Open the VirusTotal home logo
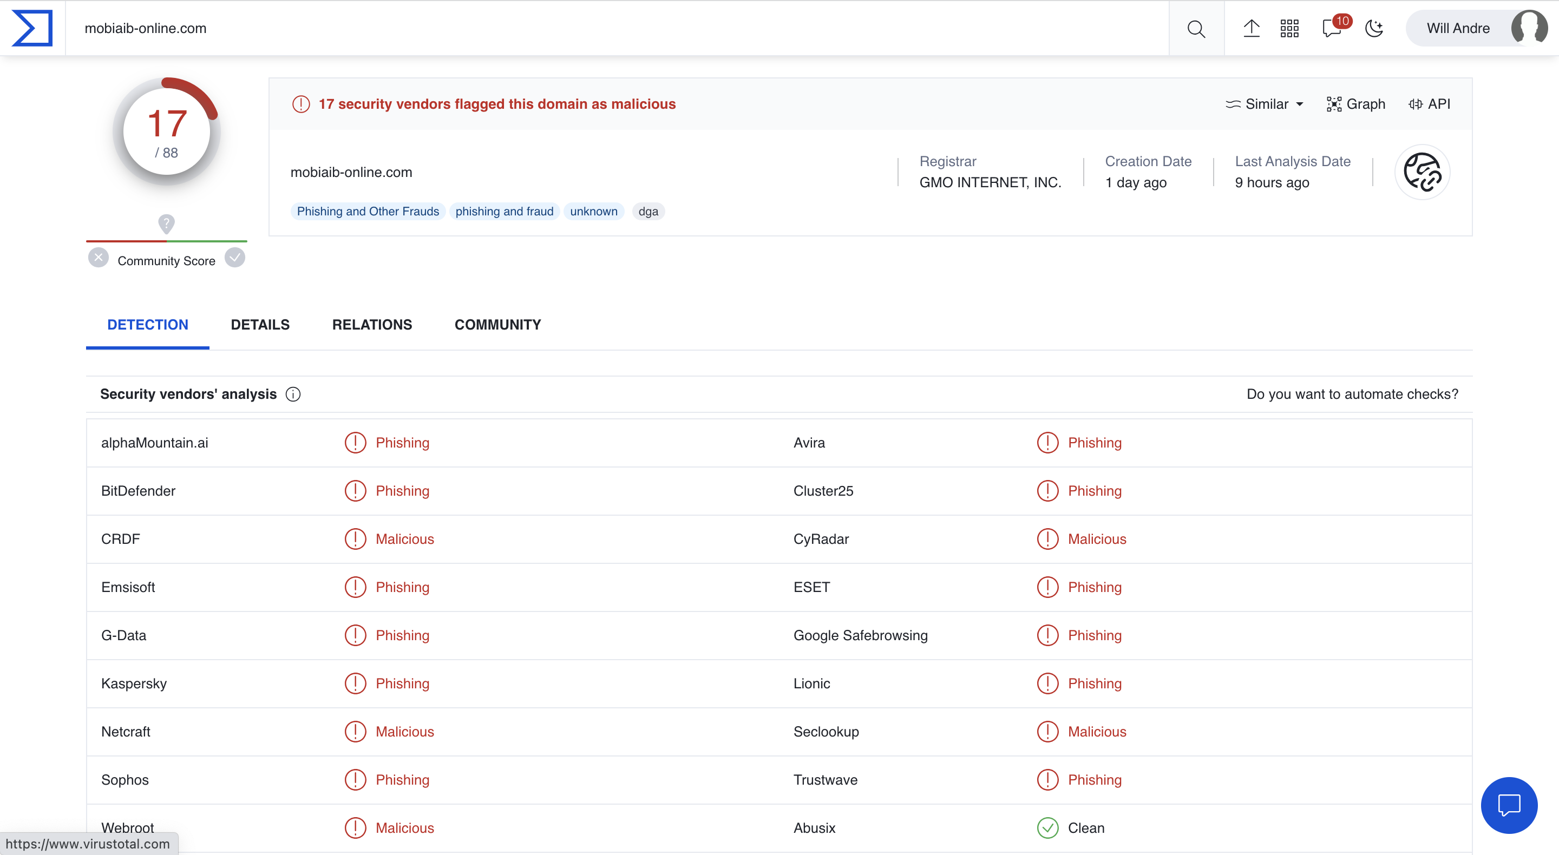Image resolution: width=1559 pixels, height=855 pixels. point(32,28)
